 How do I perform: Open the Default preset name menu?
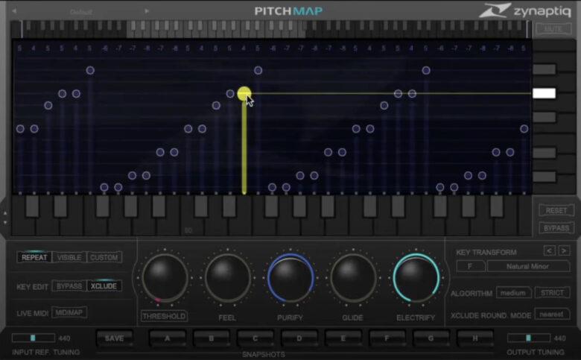(x=80, y=12)
